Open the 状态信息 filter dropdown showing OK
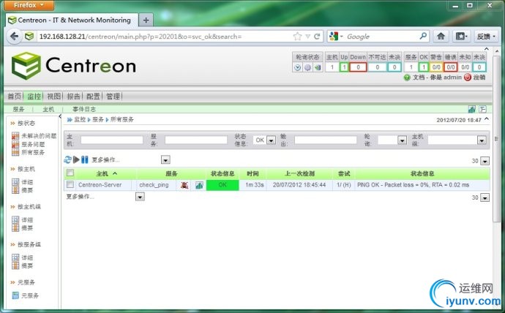This screenshot has height=313, width=505. coord(272,140)
